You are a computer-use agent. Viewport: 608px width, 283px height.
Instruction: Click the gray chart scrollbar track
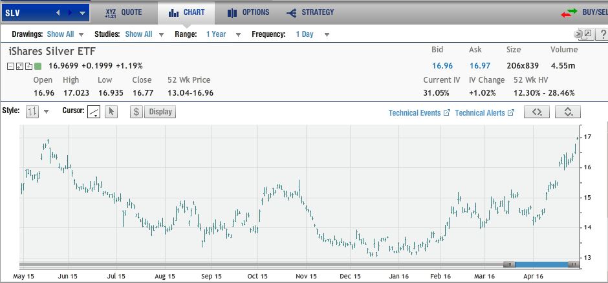261,264
